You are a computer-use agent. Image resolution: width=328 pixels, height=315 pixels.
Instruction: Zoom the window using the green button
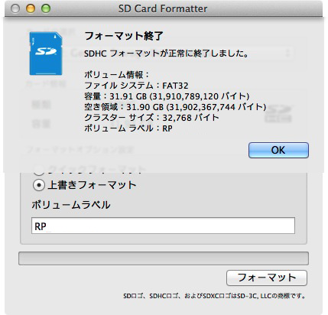coord(46,8)
